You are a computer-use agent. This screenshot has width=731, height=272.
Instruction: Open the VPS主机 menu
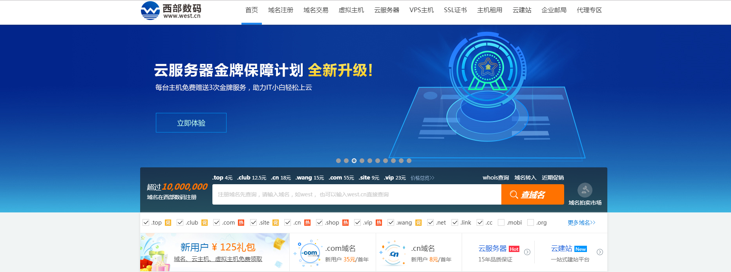(x=422, y=10)
